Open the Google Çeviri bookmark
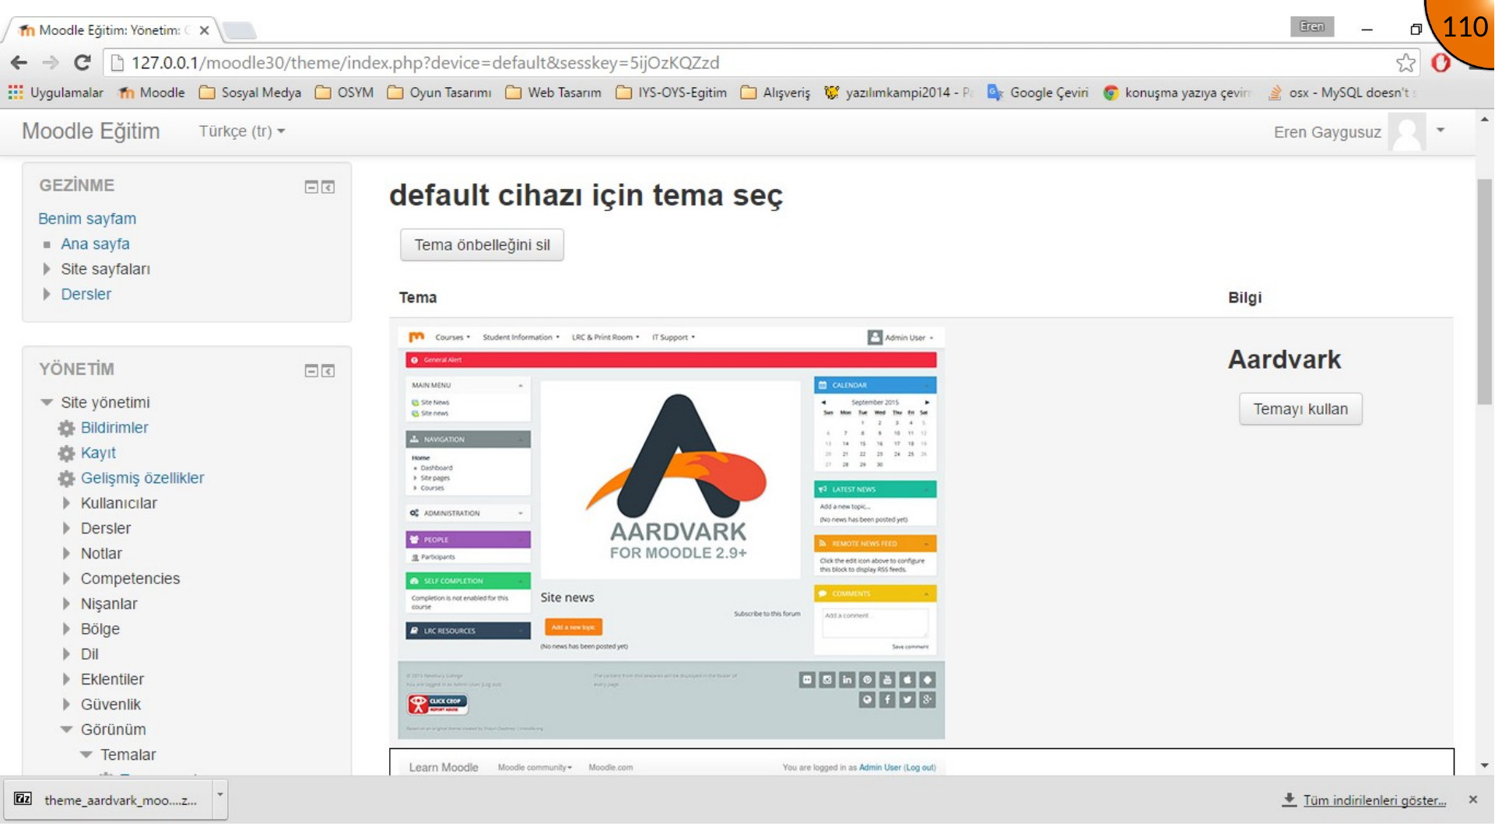This screenshot has width=1495, height=840. (x=1038, y=93)
